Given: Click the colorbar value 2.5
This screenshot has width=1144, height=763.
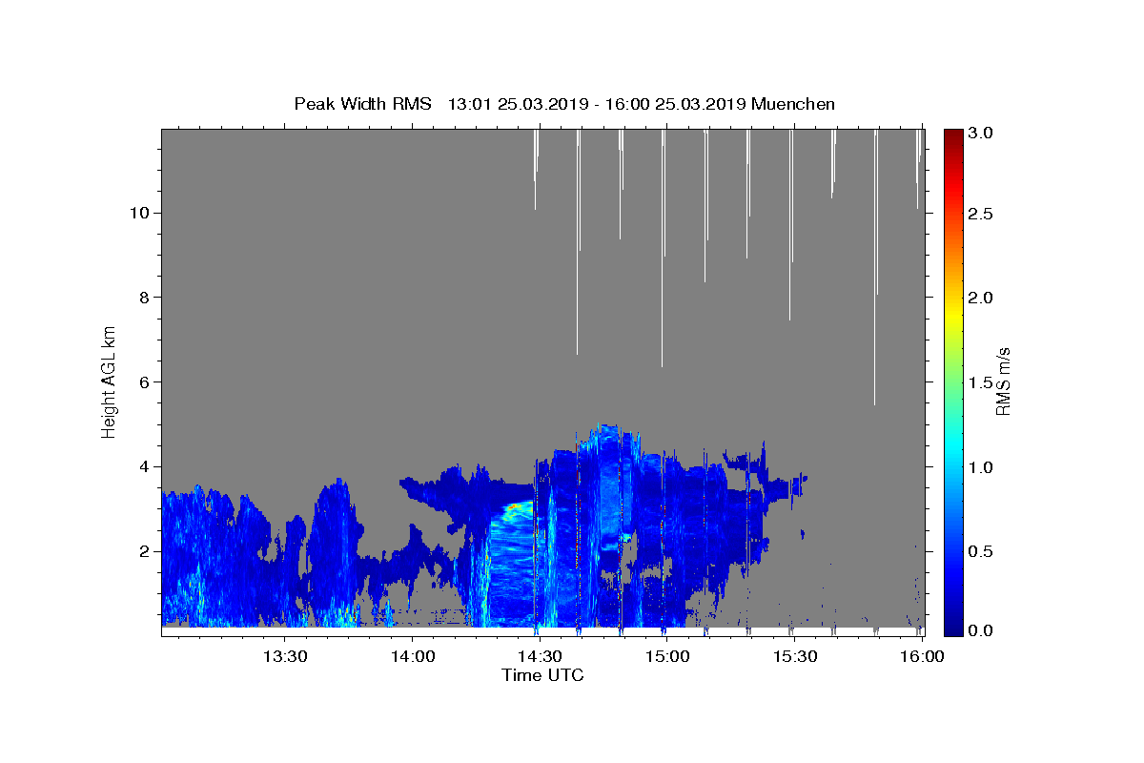Looking at the screenshot, I should pyautogui.click(x=981, y=214).
